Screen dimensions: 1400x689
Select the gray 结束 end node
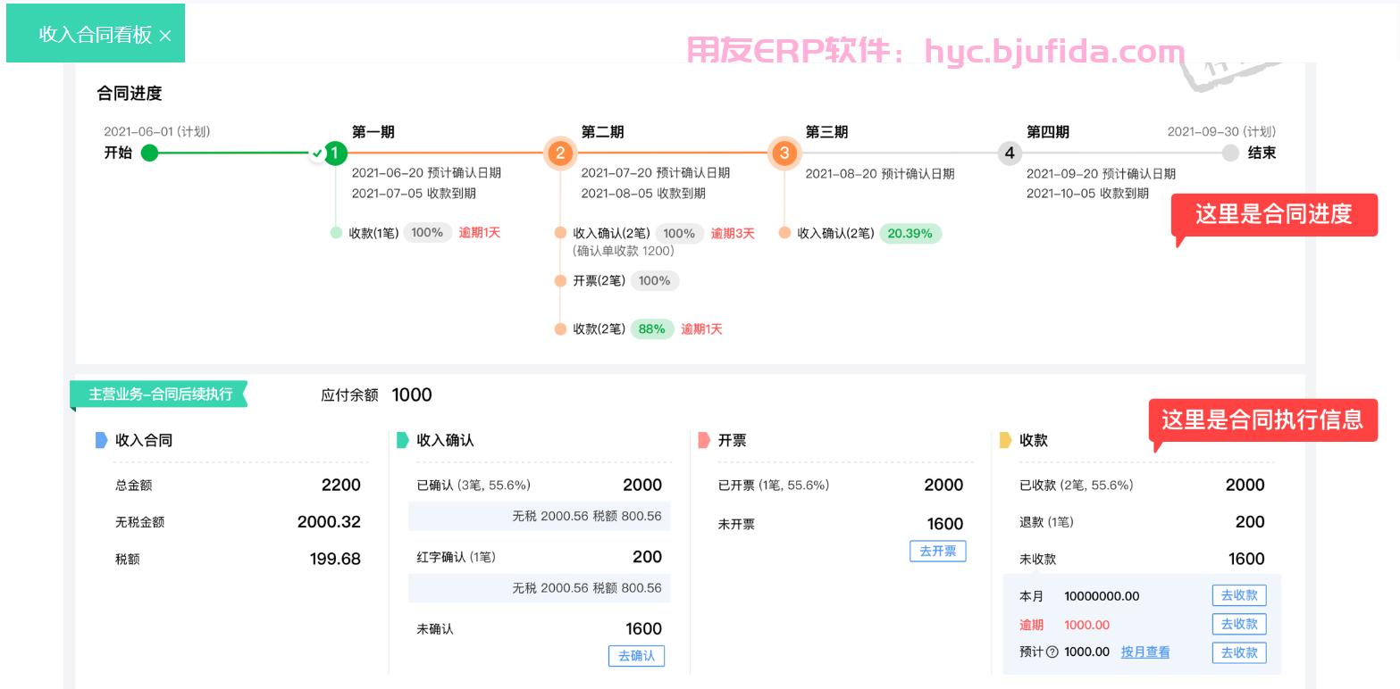click(1231, 154)
